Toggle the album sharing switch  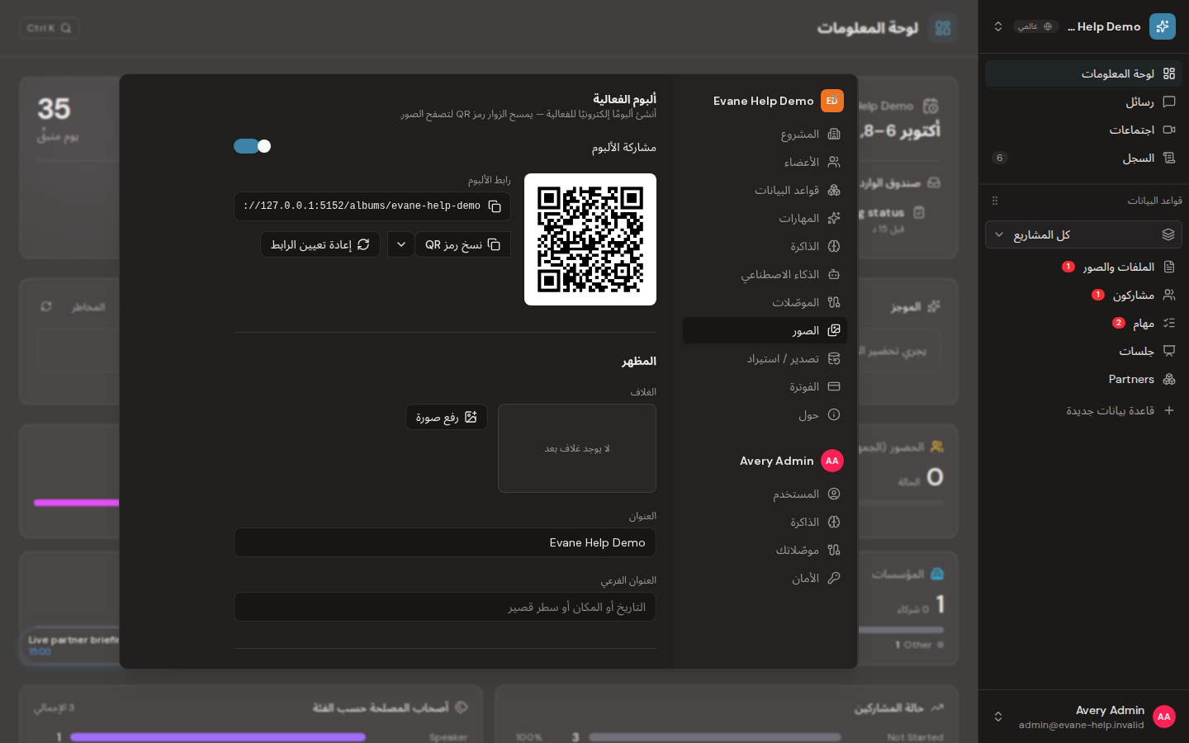(252, 146)
